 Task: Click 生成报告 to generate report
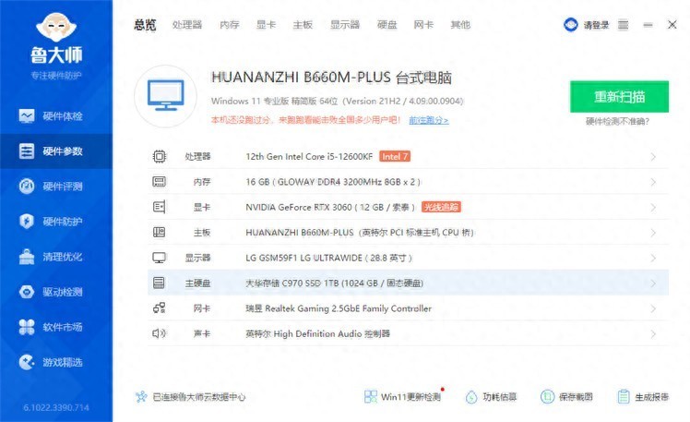(643, 397)
